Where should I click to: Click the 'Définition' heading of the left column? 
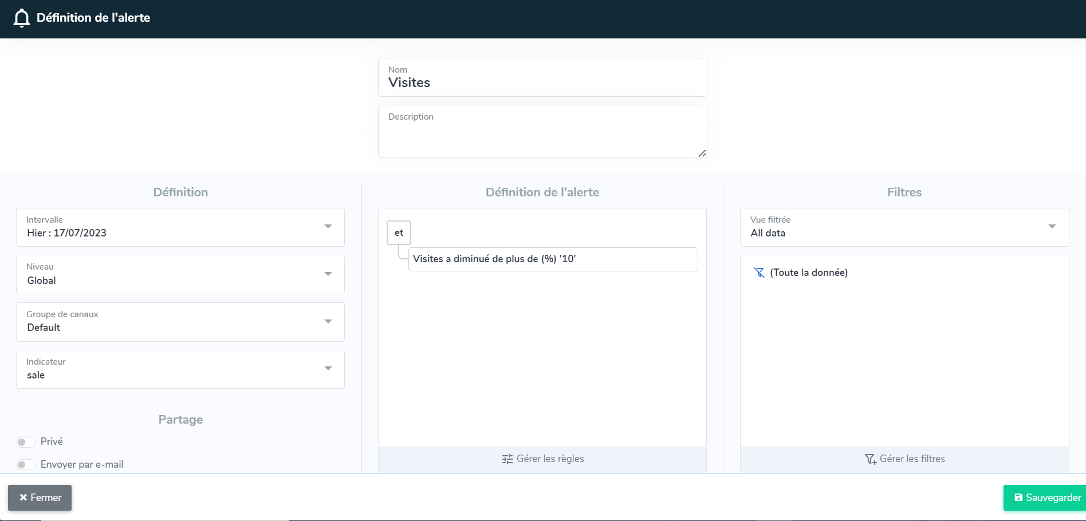tap(180, 192)
